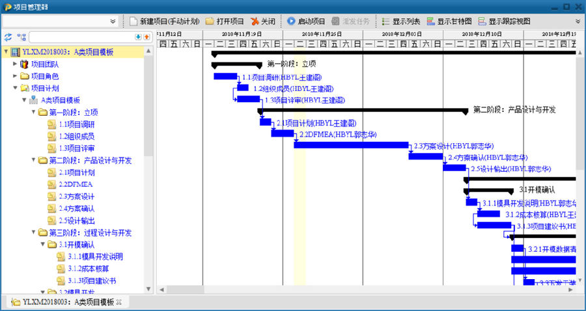The height and width of the screenshot is (311, 586).
Task: Select 3.1.3项目建议书 tree task
Action: coord(92,280)
